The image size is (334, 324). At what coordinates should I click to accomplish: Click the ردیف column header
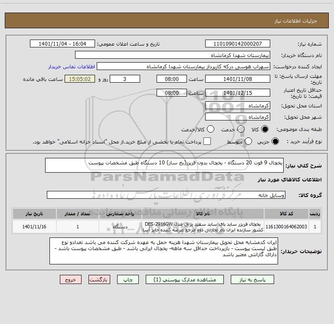pyautogui.click(x=315, y=214)
